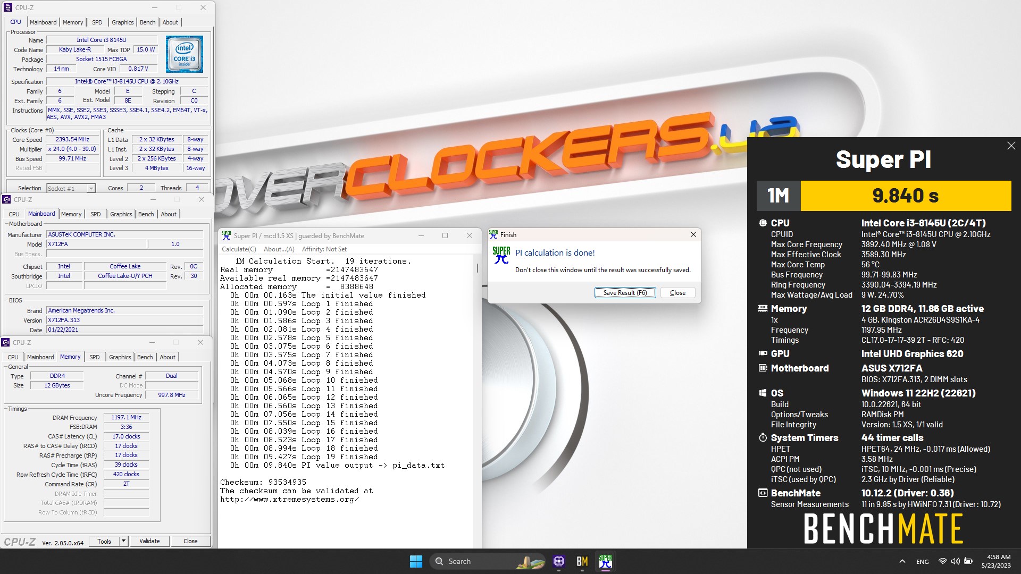Viewport: 1021px width, 574px height.
Task: Select CPU tab in Mainboard CPU-Z window
Action: coord(14,214)
